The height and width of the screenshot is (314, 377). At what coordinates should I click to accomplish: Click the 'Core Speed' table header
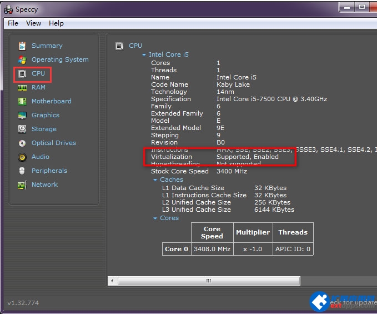(212, 232)
